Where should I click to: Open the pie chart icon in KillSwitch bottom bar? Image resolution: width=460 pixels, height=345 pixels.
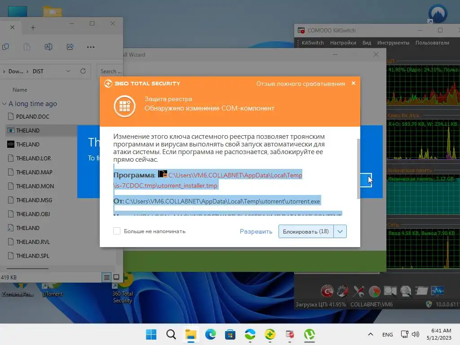coord(374,291)
